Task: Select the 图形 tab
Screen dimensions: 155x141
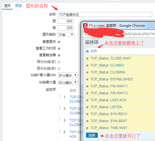Action: 7,6
